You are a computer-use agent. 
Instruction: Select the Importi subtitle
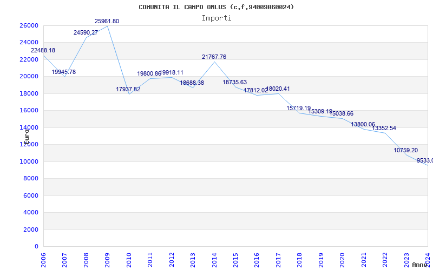[x=216, y=18]
